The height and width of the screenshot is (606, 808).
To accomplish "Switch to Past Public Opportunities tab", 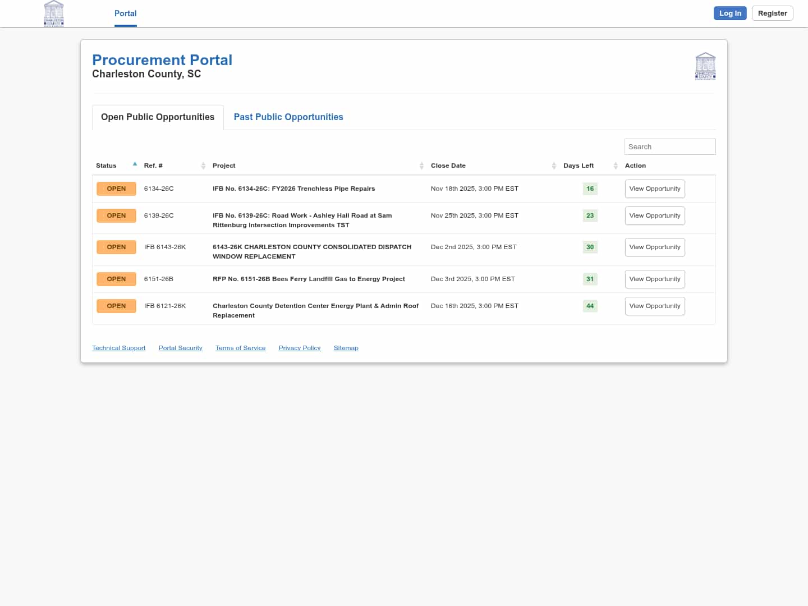I will (x=288, y=117).
